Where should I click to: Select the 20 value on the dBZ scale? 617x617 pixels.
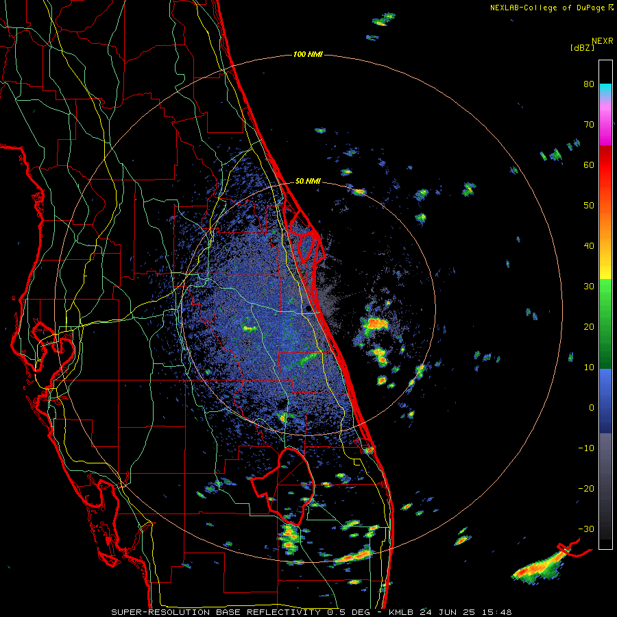tap(589, 327)
